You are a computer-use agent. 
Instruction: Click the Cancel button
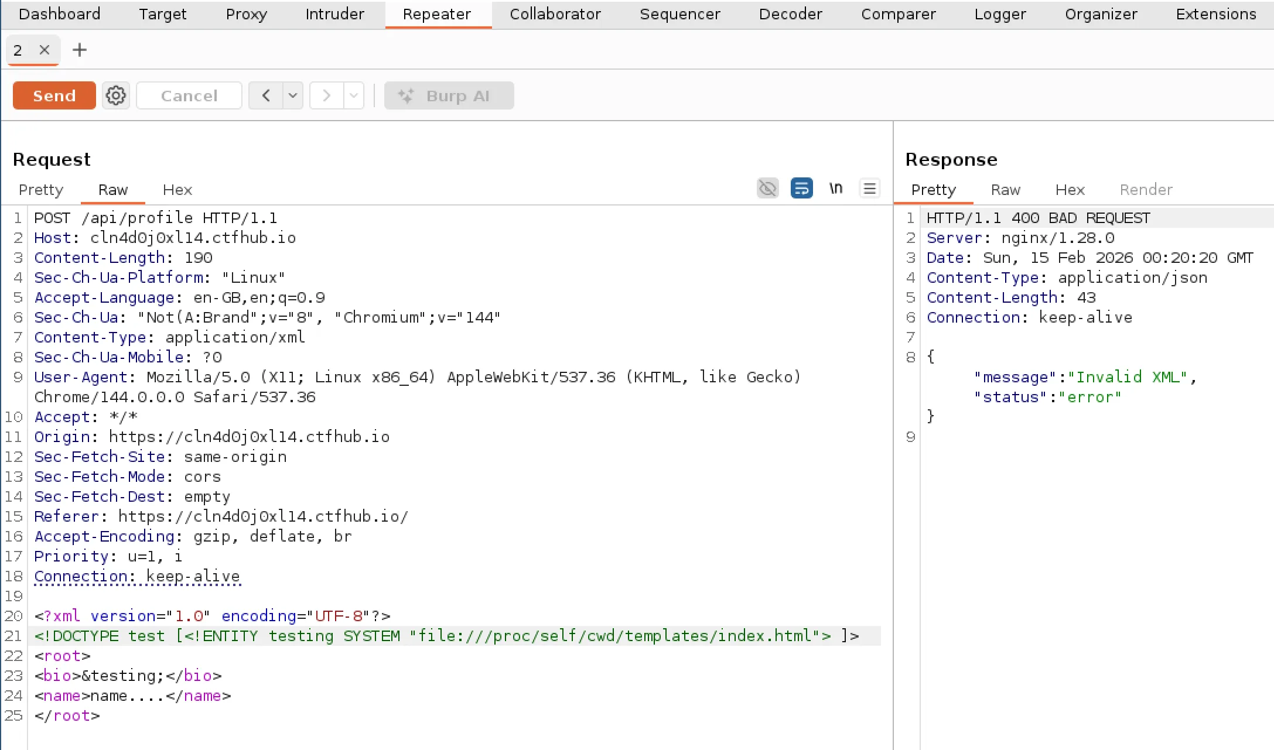tap(189, 95)
